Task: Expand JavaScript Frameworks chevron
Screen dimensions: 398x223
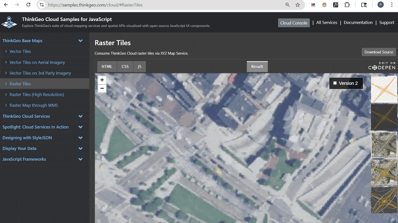Action: (x=80, y=159)
